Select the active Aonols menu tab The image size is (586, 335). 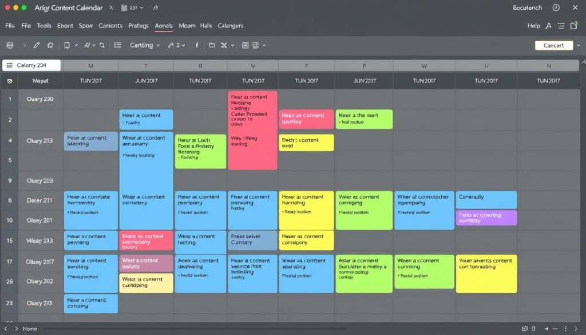[164, 25]
